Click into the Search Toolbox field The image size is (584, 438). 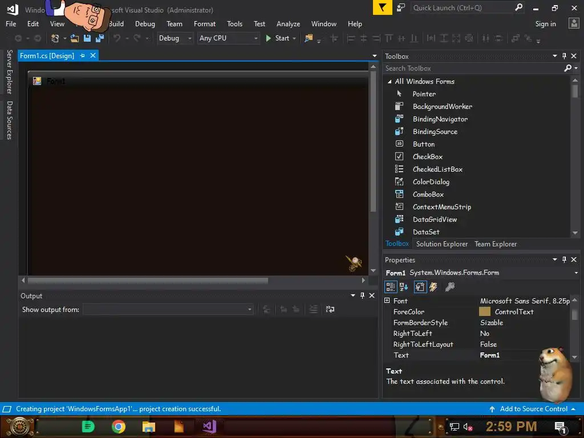[x=473, y=68]
